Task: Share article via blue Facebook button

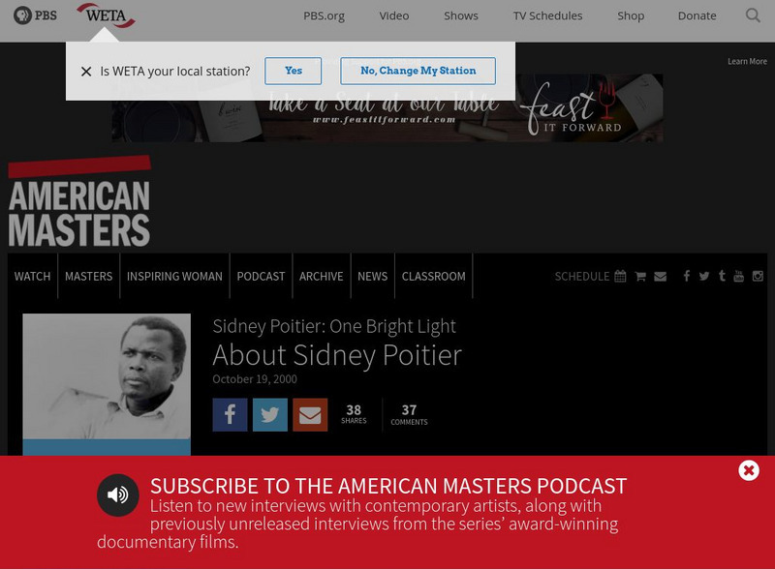Action: 230,415
